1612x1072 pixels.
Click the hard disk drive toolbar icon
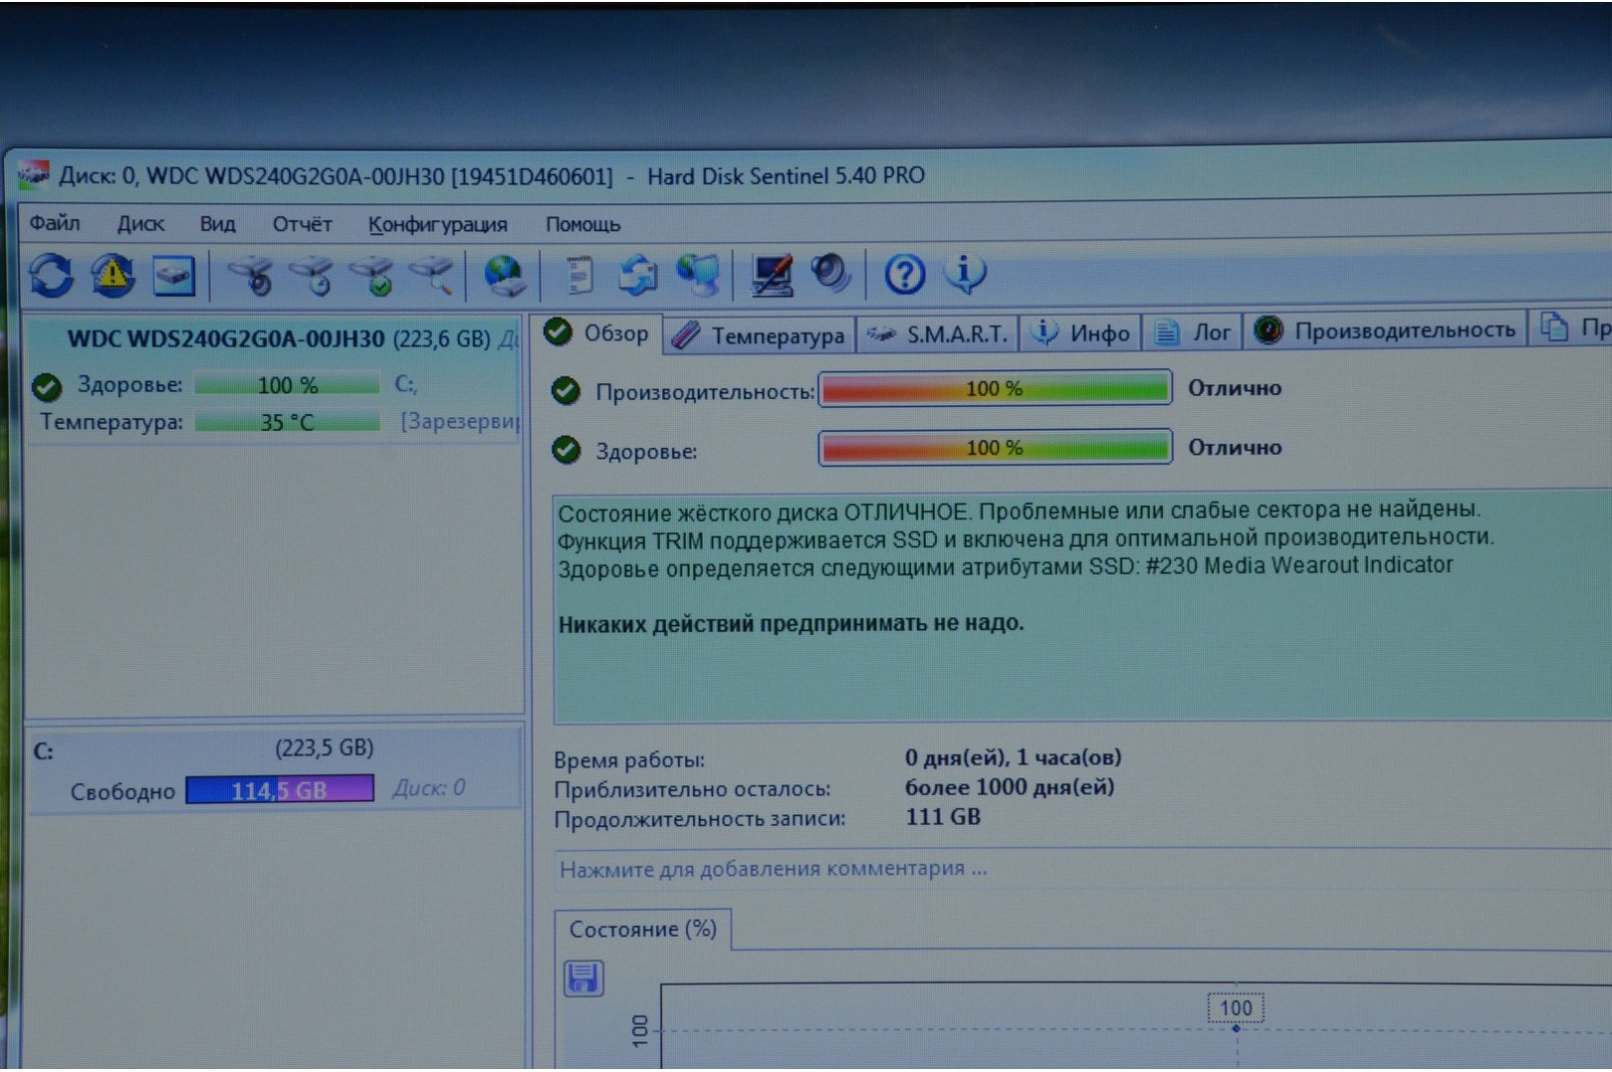[174, 276]
